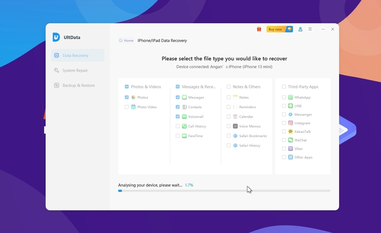Check the WhatsApp checkbox
Screen dimensions: 381x233
[x=284, y=97]
